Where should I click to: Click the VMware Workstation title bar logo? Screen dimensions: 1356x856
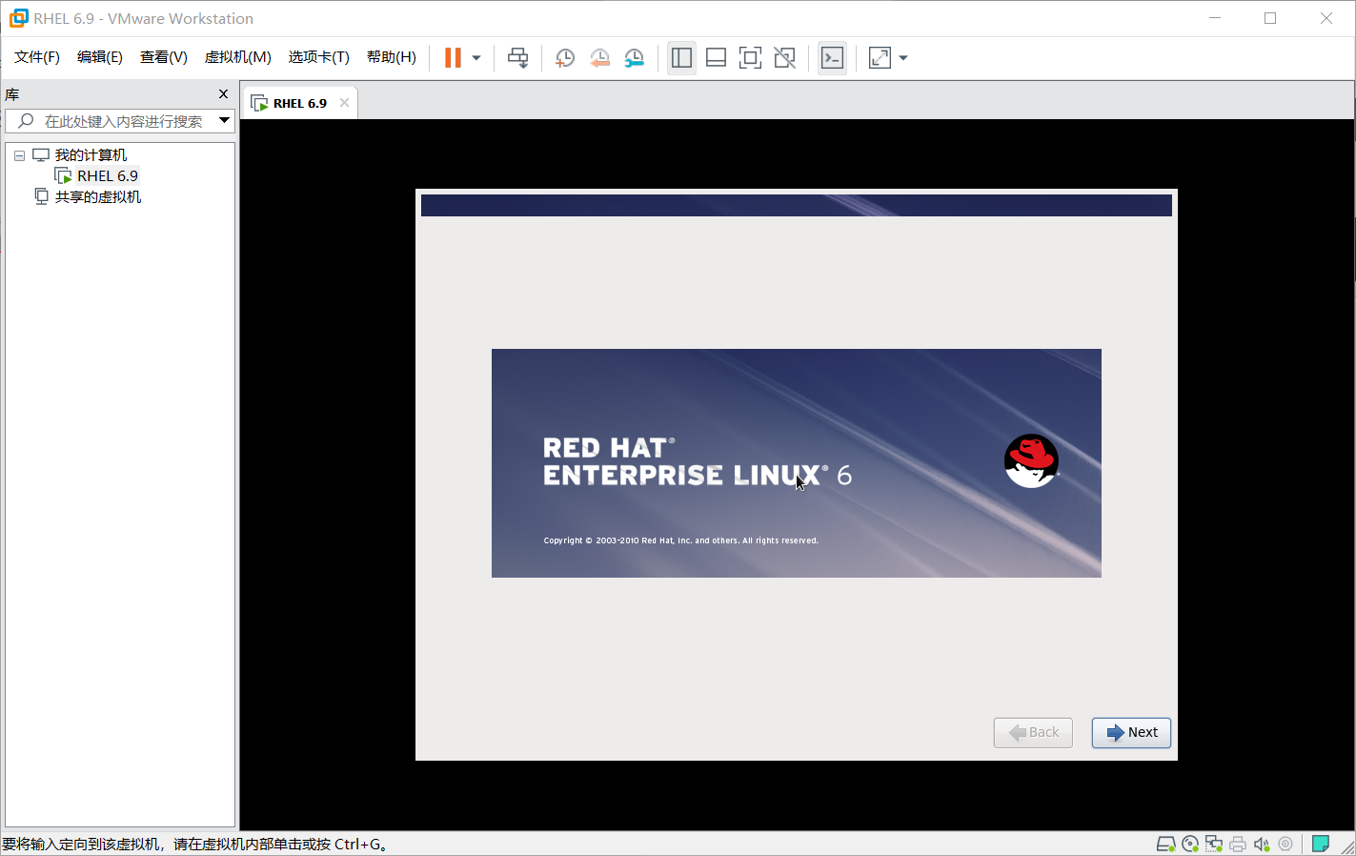(18, 18)
